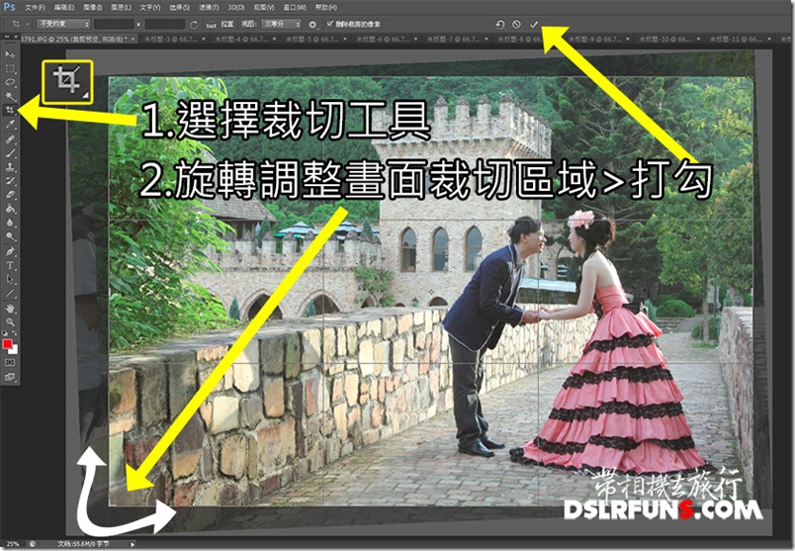Cancel the crop operation

click(x=517, y=23)
